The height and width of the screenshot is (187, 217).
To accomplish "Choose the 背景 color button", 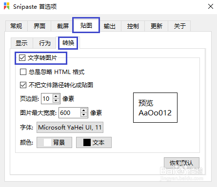I will pyautogui.click(x=54, y=143).
